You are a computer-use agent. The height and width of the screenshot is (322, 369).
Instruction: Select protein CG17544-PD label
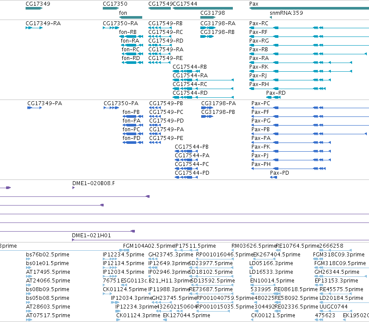click(192, 173)
